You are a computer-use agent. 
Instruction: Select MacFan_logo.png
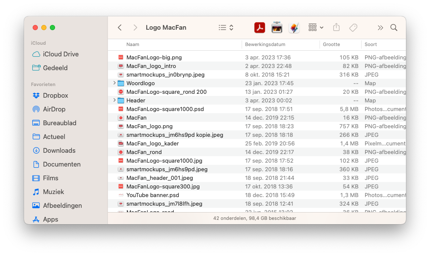(x=257, y=126)
